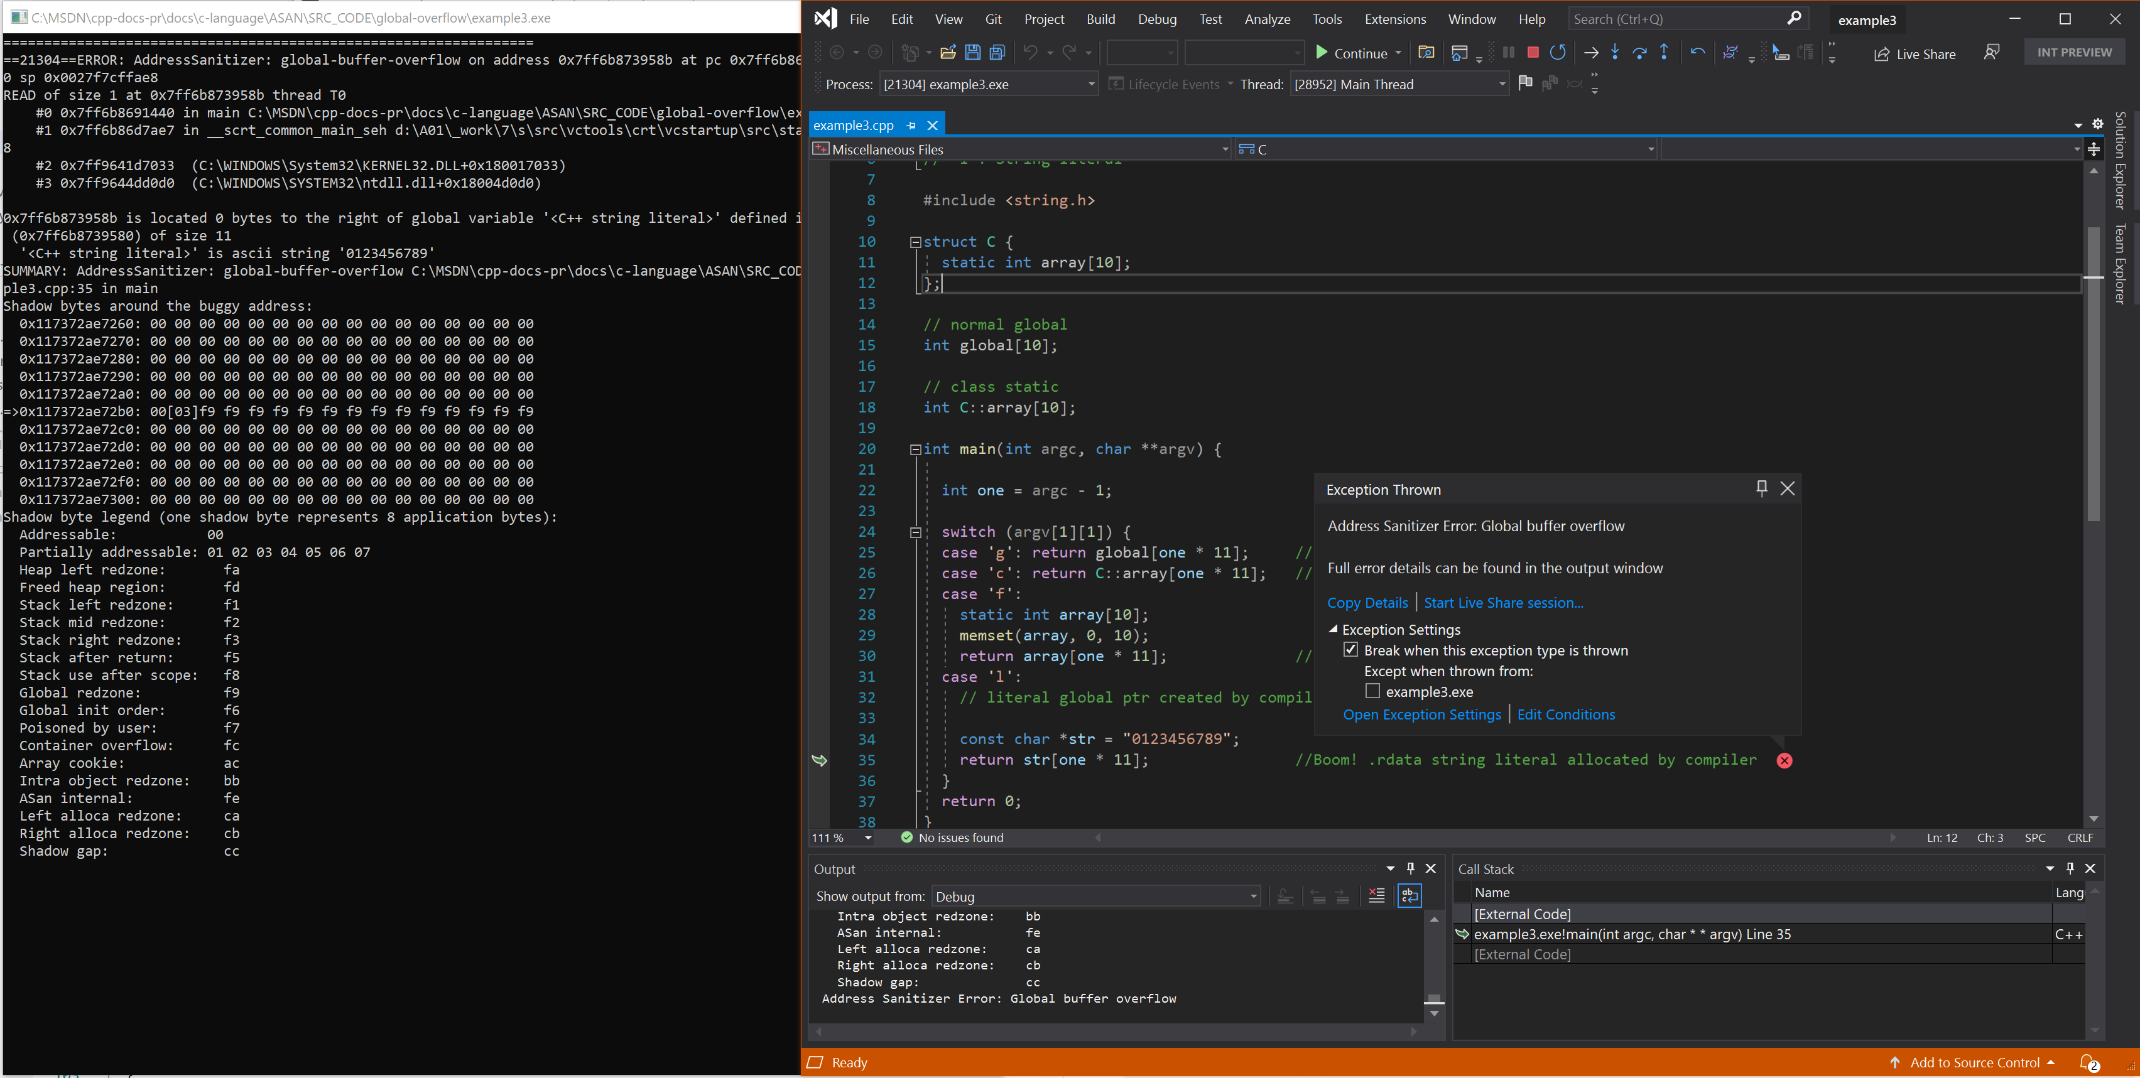
Task: Open the Build menu
Action: (1100, 18)
